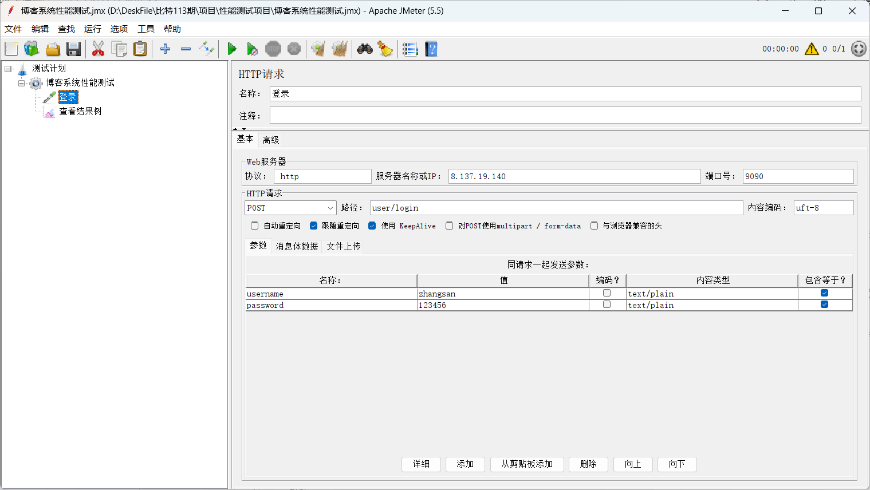Open the 选项 menu
The image size is (870, 490).
click(x=119, y=29)
